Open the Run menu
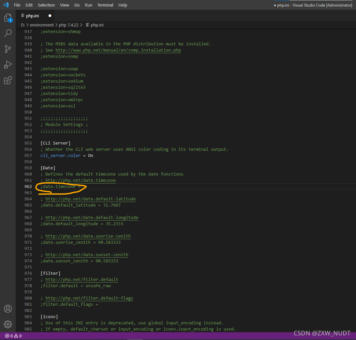Screen dimensions: 356x340 coord(89,5)
